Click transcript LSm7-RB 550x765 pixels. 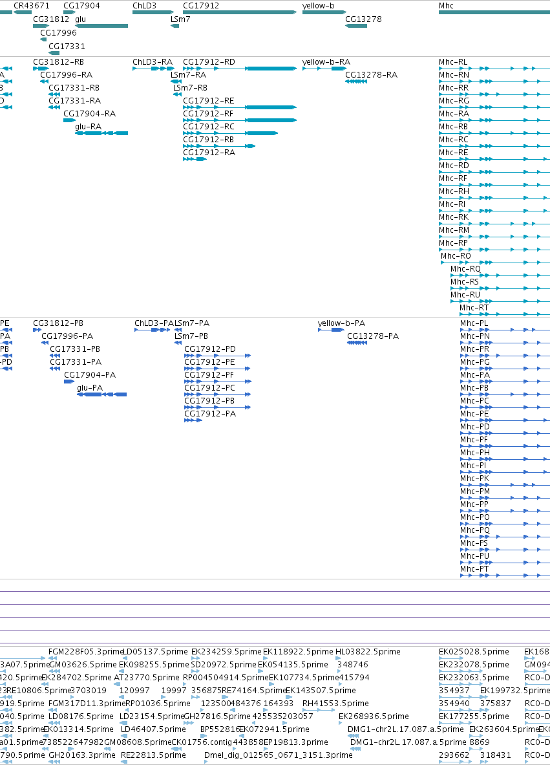click(x=190, y=88)
